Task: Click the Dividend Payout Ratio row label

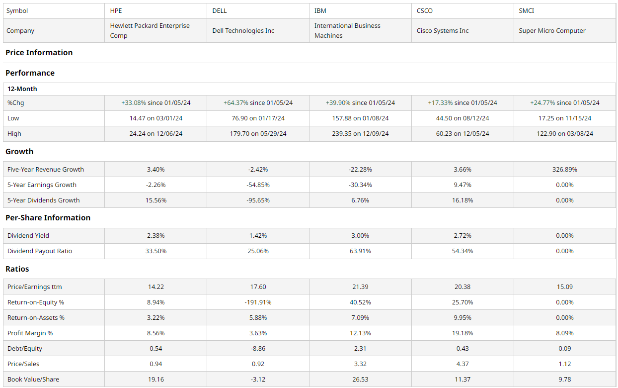Action: [x=40, y=251]
